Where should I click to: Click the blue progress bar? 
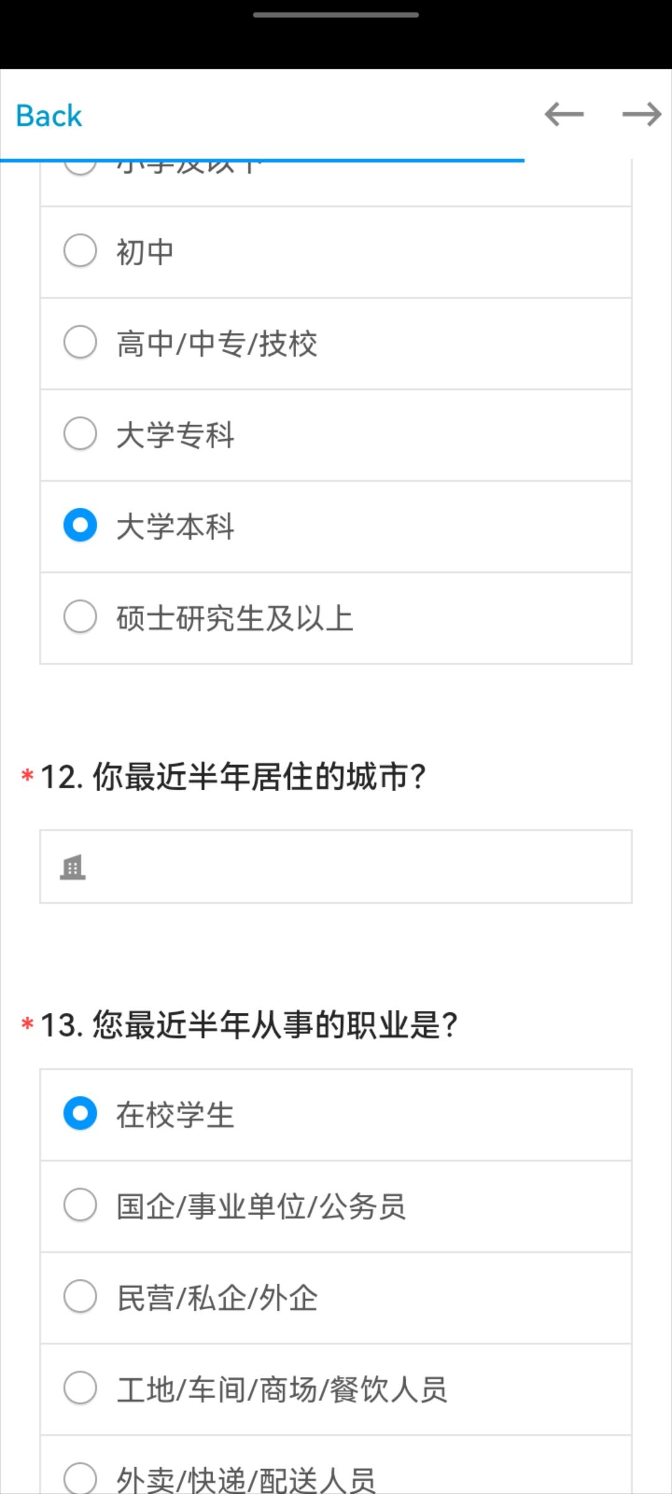tap(261, 161)
